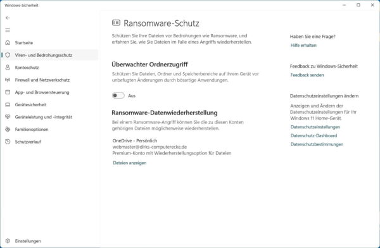Open Einstellungen at the sidebar bottom

[50, 241]
